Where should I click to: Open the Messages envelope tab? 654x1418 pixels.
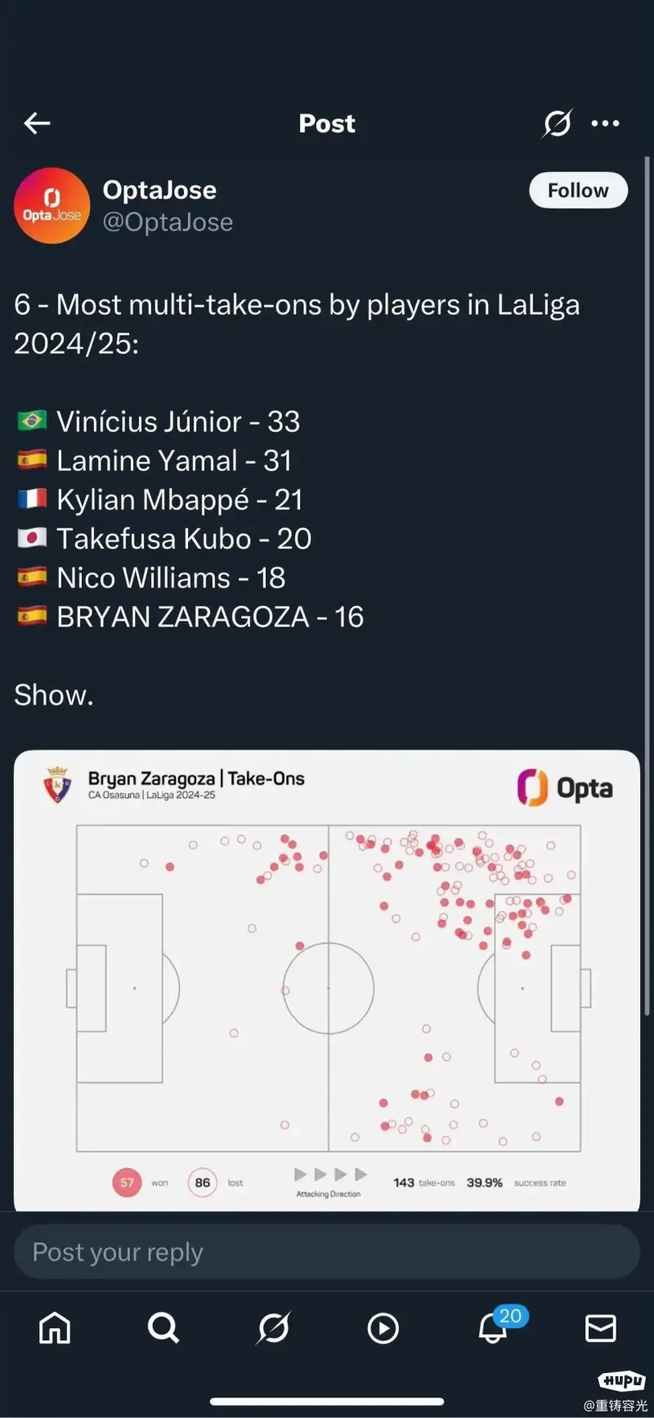601,1328
